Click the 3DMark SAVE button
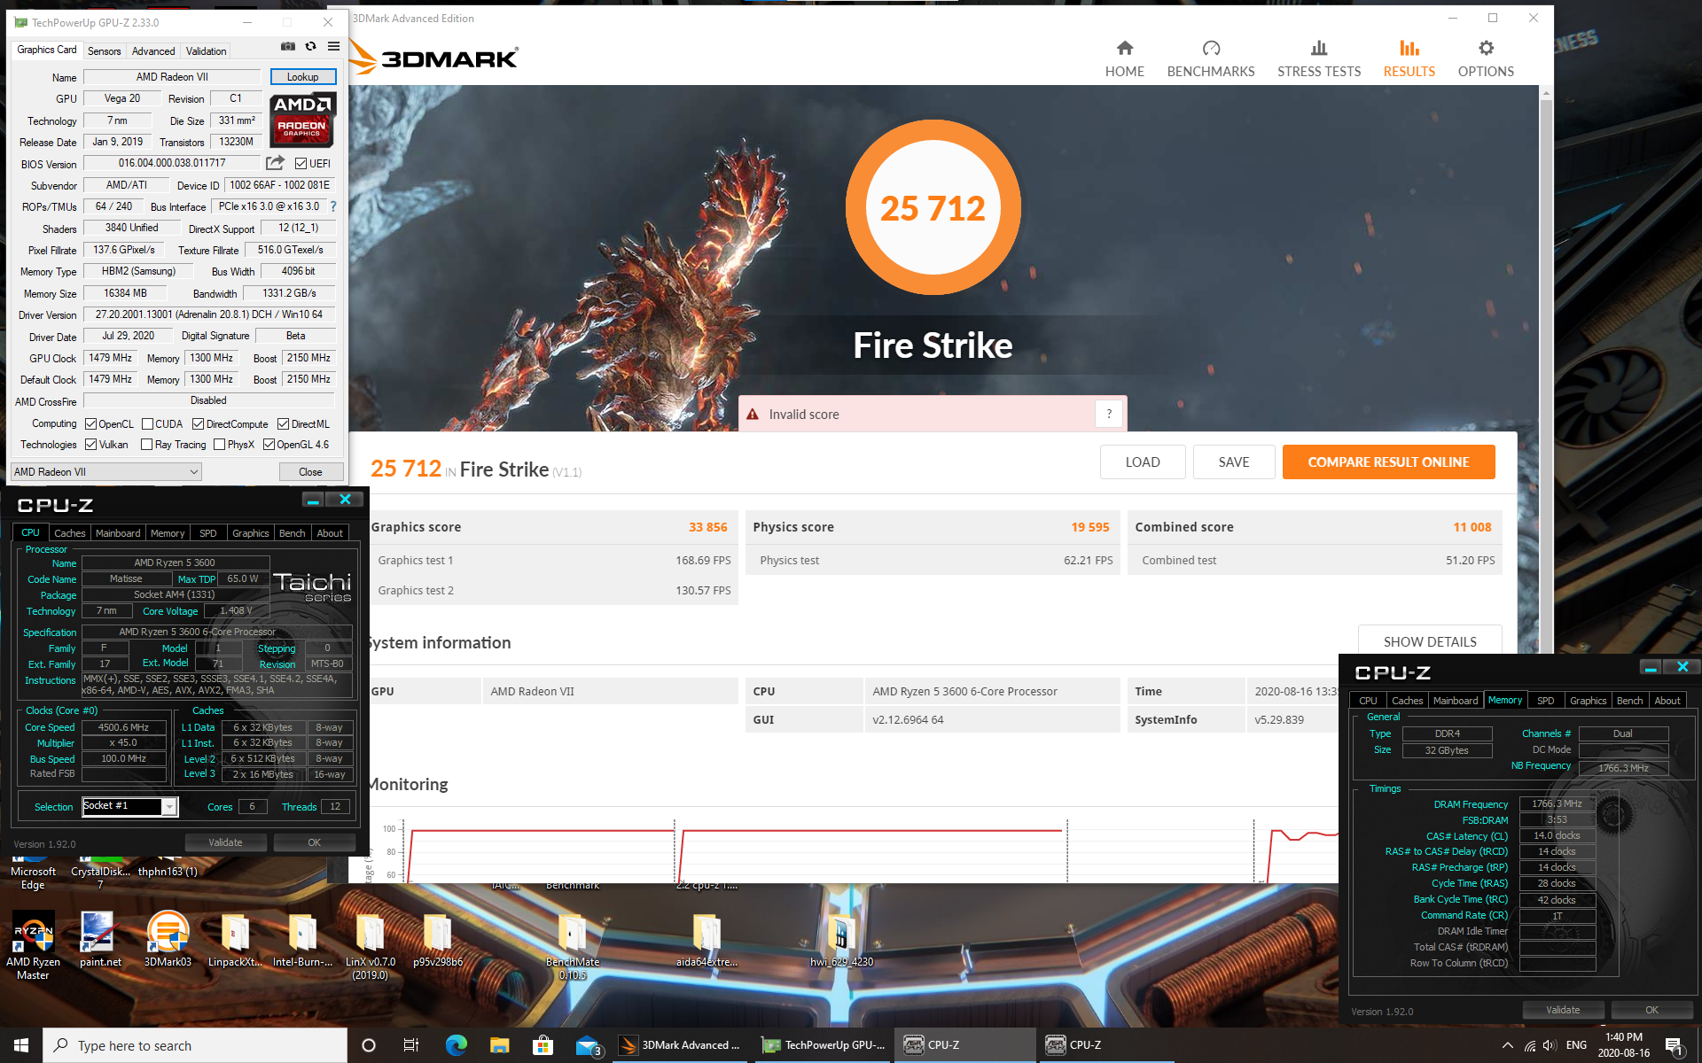Viewport: 1702px width, 1063px height. point(1233,462)
